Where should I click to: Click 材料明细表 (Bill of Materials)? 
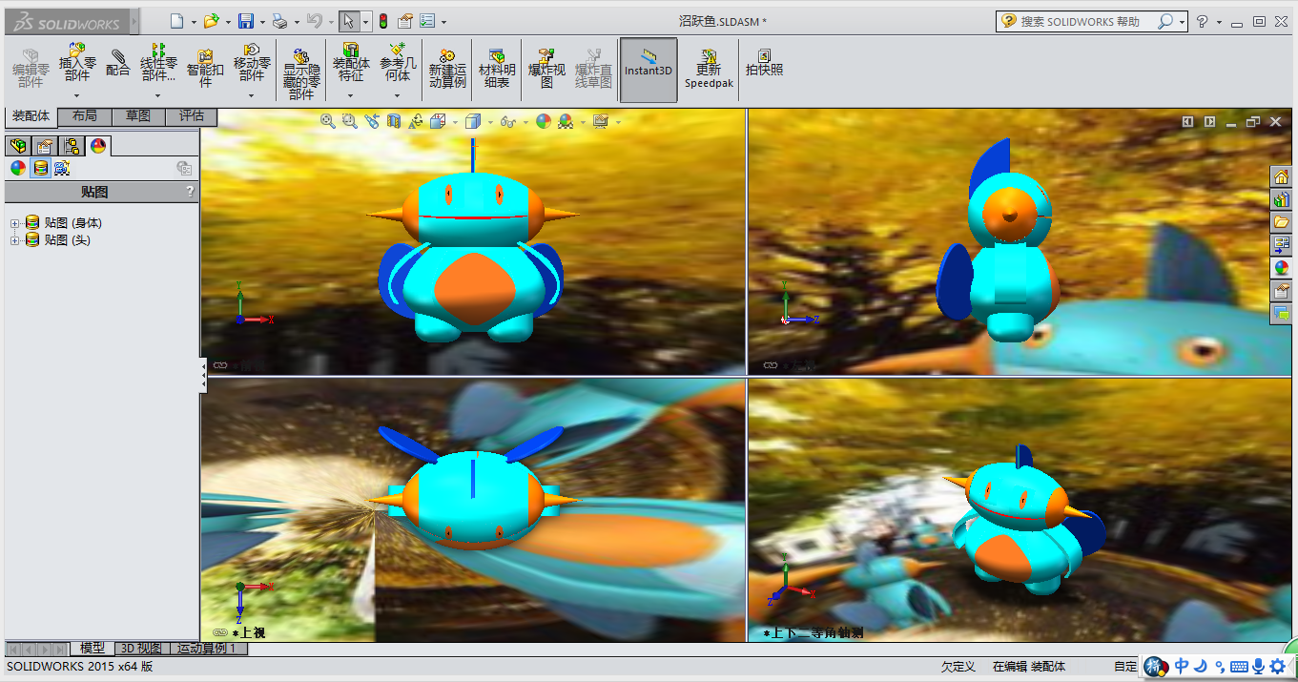(496, 69)
